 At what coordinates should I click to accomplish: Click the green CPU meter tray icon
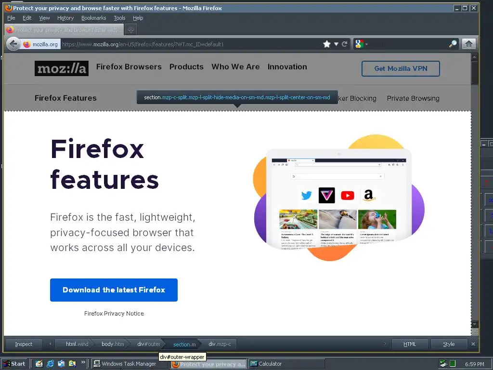click(453, 364)
